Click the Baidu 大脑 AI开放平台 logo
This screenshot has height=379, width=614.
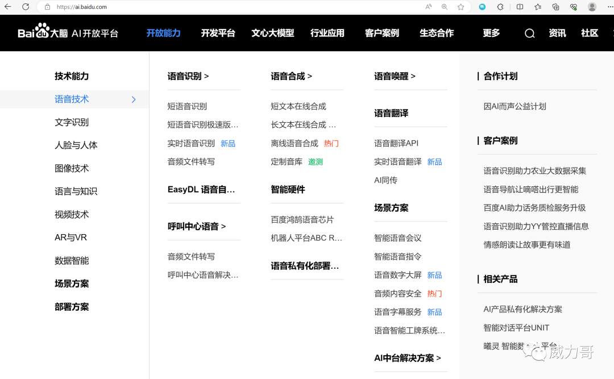tap(68, 32)
